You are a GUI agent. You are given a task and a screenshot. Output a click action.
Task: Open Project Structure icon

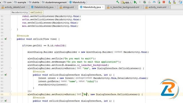(180, 2)
